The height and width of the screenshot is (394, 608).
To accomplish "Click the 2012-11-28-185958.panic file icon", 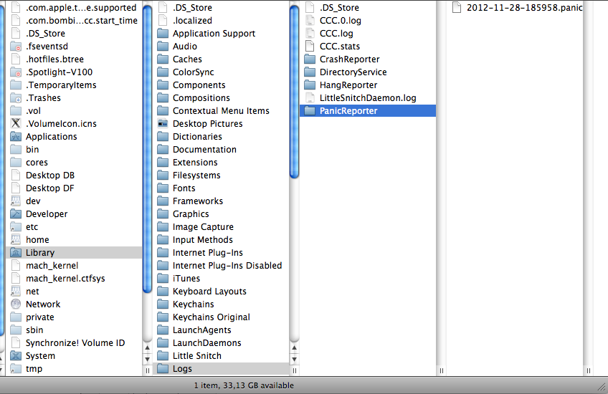I will pyautogui.click(x=457, y=7).
